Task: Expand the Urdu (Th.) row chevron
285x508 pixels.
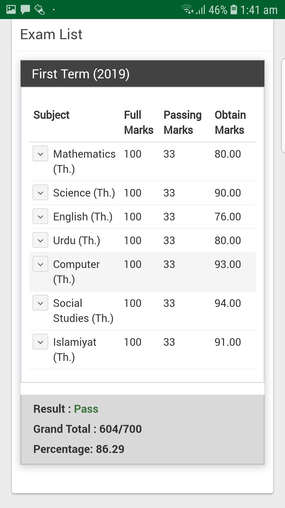Action: (40, 240)
